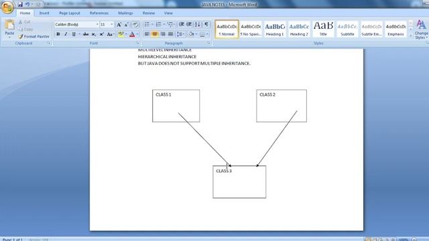
Task: Center align text
Action: pos(155,34)
